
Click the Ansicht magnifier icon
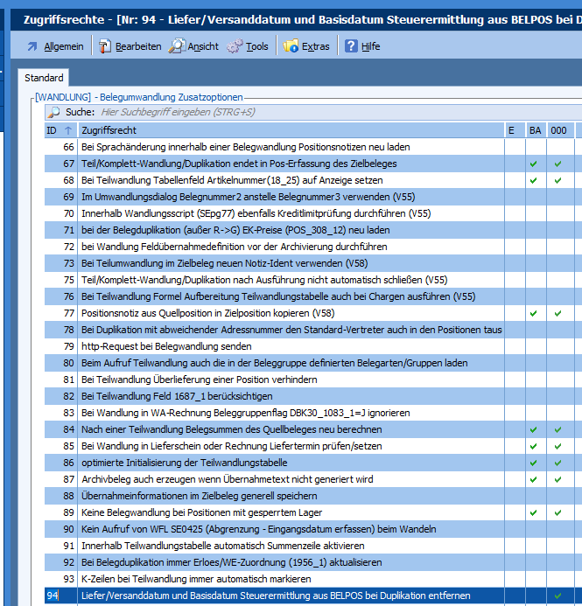click(x=178, y=46)
